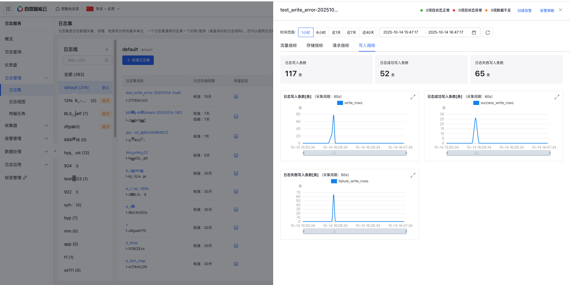
Task: Click the plus icon to add 日志组
Action: [107, 50]
